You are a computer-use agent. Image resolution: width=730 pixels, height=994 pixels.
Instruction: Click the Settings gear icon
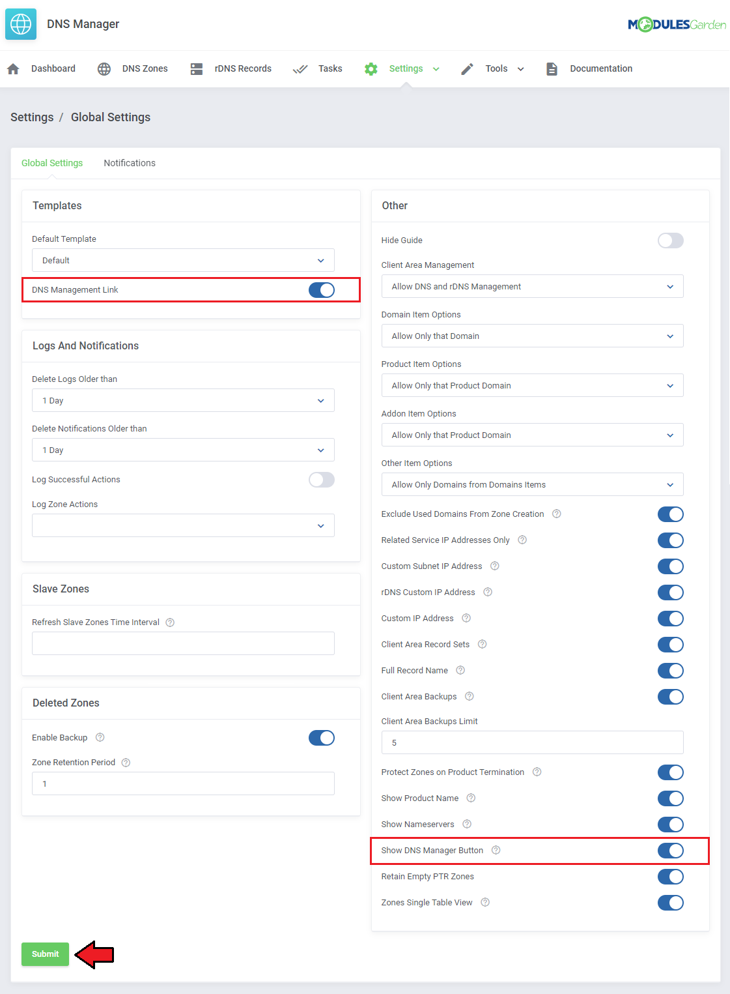click(371, 68)
